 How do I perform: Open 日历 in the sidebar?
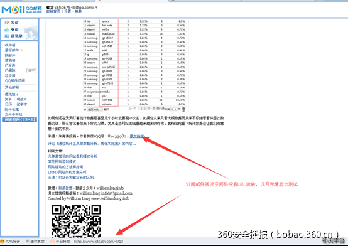pos(8,104)
